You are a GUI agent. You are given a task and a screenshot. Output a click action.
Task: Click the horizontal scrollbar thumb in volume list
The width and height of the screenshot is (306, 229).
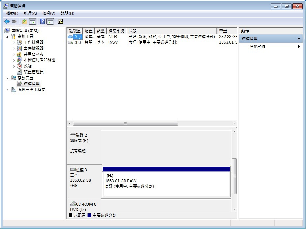pos(125,123)
